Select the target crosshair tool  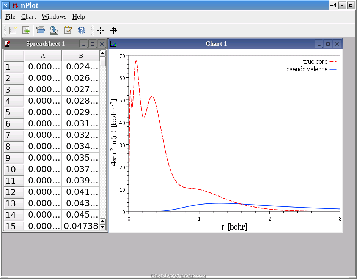pos(114,30)
